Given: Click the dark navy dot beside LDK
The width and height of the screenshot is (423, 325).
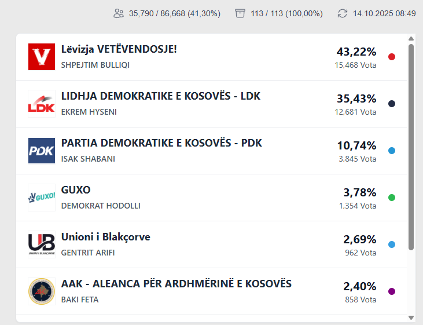Looking at the screenshot, I should click(392, 104).
